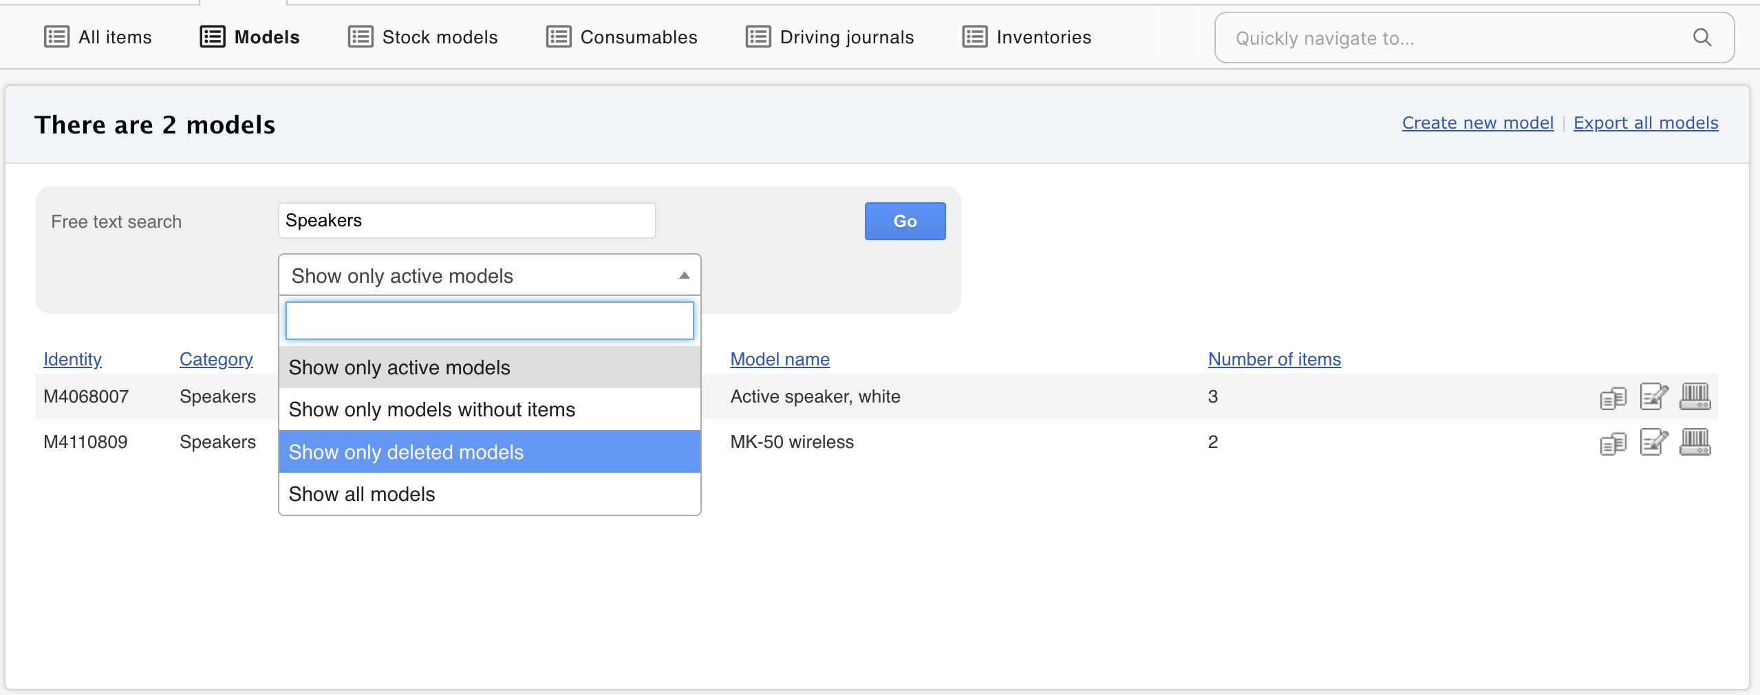Focus the Free text search field
The width and height of the screenshot is (1760, 695).
point(466,220)
